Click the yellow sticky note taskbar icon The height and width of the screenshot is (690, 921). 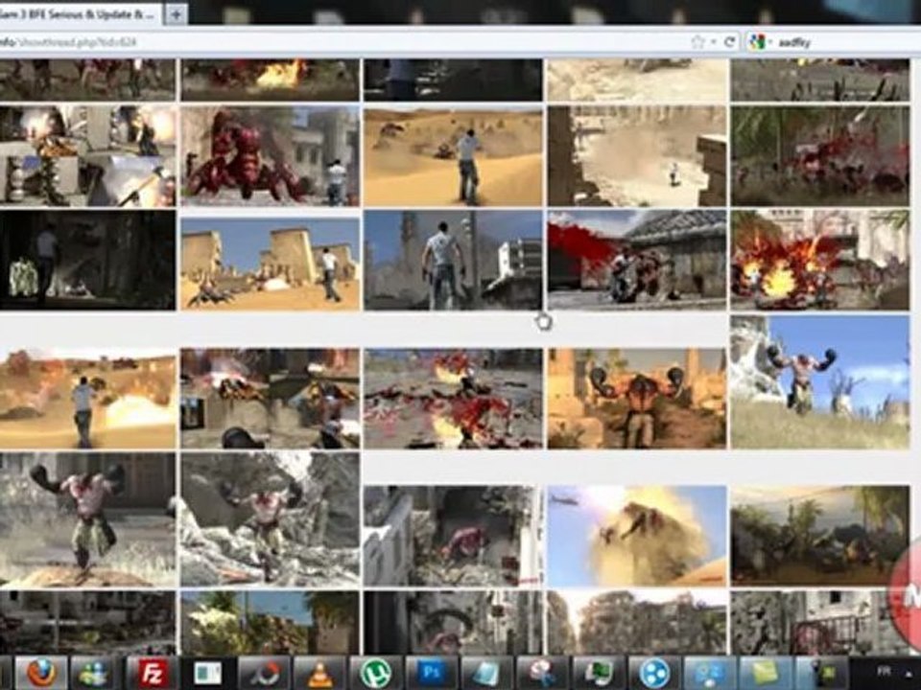pos(766,673)
